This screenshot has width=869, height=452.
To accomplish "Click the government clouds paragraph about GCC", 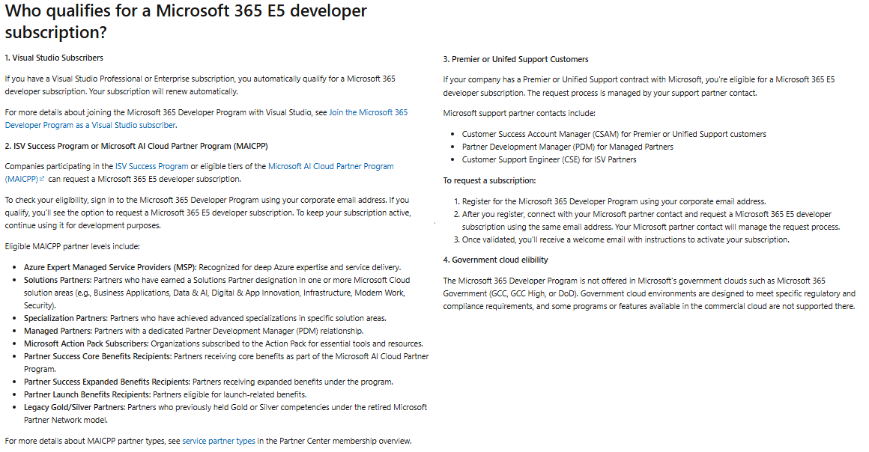I will click(649, 293).
